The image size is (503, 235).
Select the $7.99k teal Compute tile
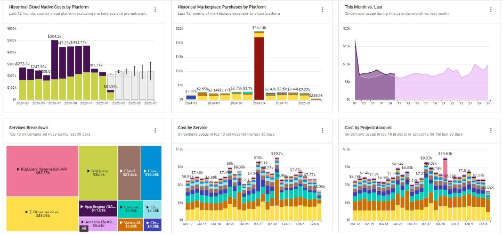pos(130,208)
